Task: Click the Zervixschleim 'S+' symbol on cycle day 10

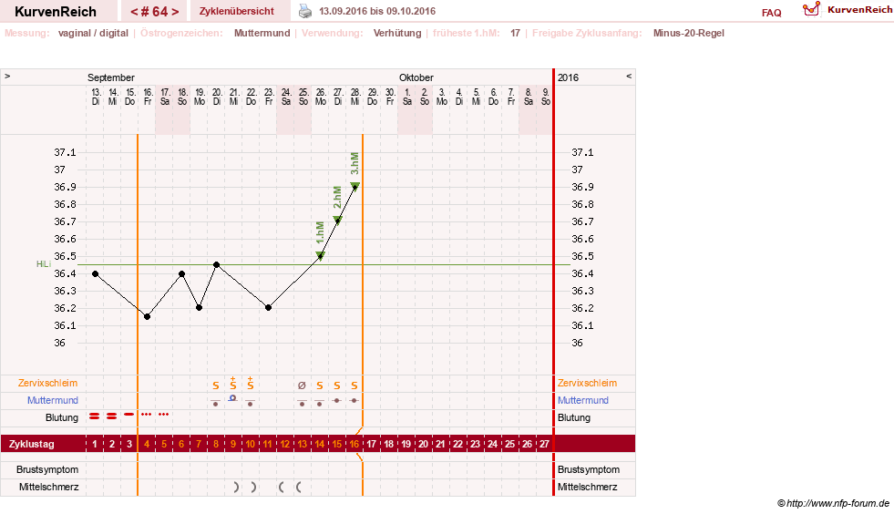Action: click(251, 384)
